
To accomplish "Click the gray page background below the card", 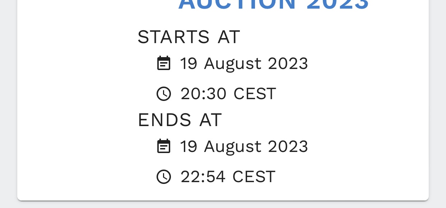I will pyautogui.click(x=223, y=204).
